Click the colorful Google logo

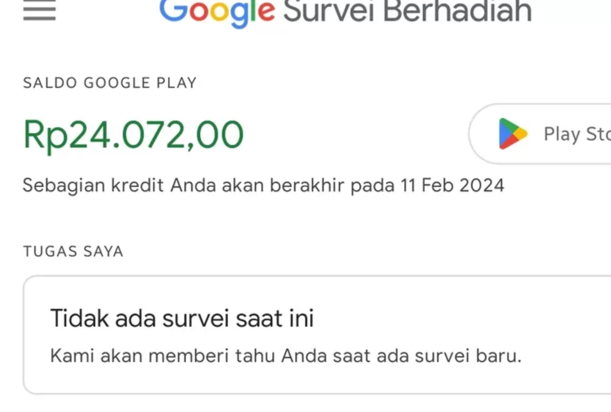pyautogui.click(x=217, y=11)
